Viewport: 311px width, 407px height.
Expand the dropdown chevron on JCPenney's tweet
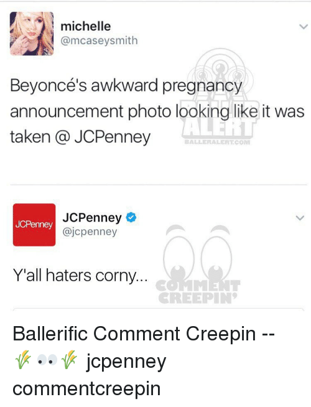pos(300,218)
